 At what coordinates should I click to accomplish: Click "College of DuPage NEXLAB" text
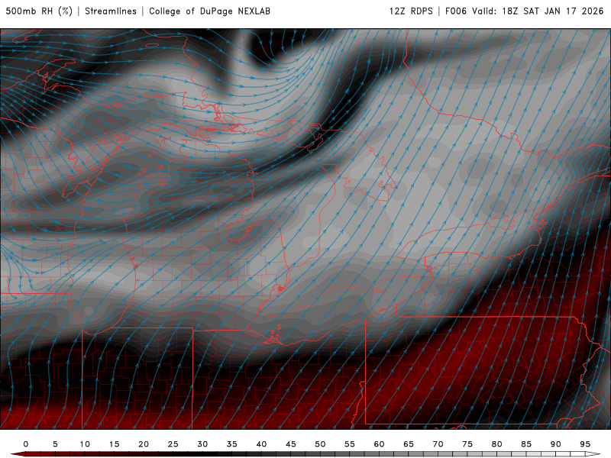tap(209, 11)
